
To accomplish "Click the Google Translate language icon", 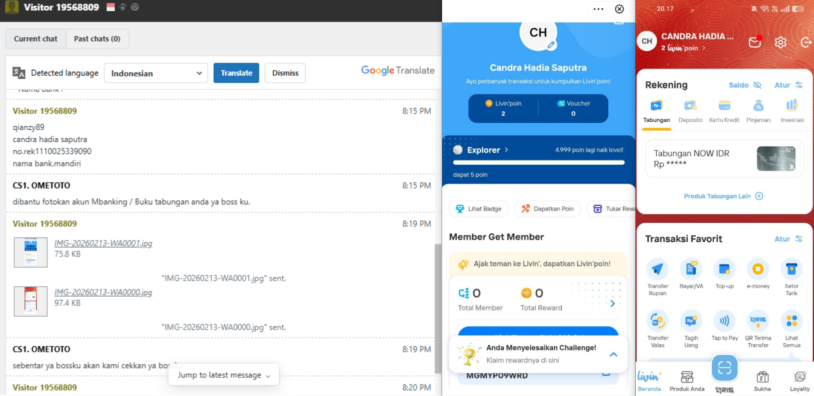I will coord(19,72).
